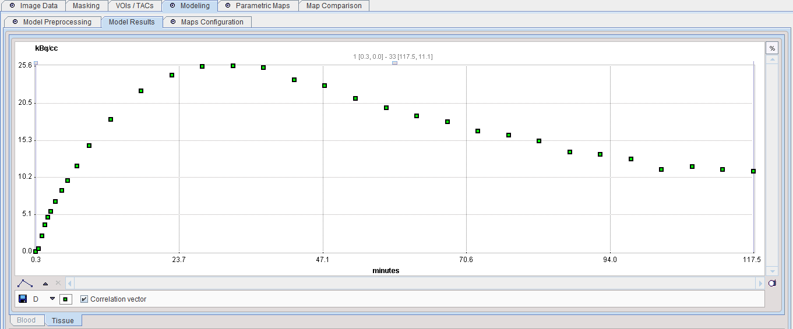This screenshot has height=329, width=793.
Task: Click the save curve floppy disk icon
Action: pos(23,299)
